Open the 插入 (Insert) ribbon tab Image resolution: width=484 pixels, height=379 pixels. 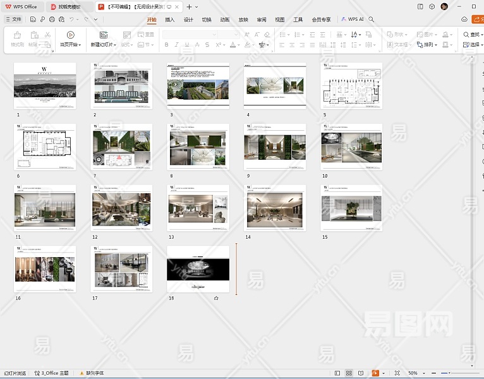(x=170, y=20)
